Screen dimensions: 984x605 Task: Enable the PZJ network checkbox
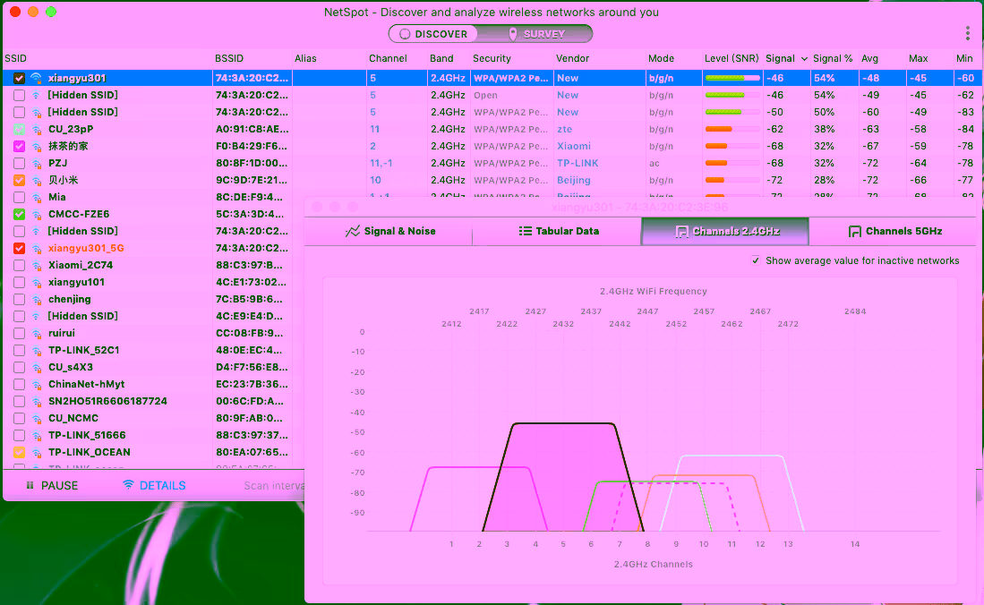pyautogui.click(x=20, y=163)
